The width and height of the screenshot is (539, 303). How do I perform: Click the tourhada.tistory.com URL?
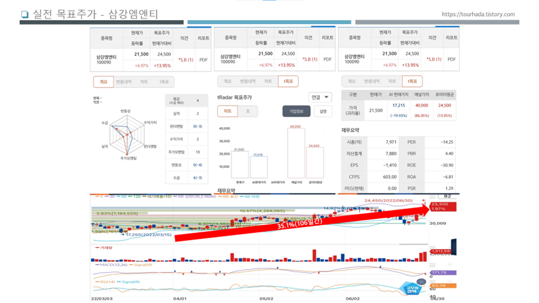478,14
